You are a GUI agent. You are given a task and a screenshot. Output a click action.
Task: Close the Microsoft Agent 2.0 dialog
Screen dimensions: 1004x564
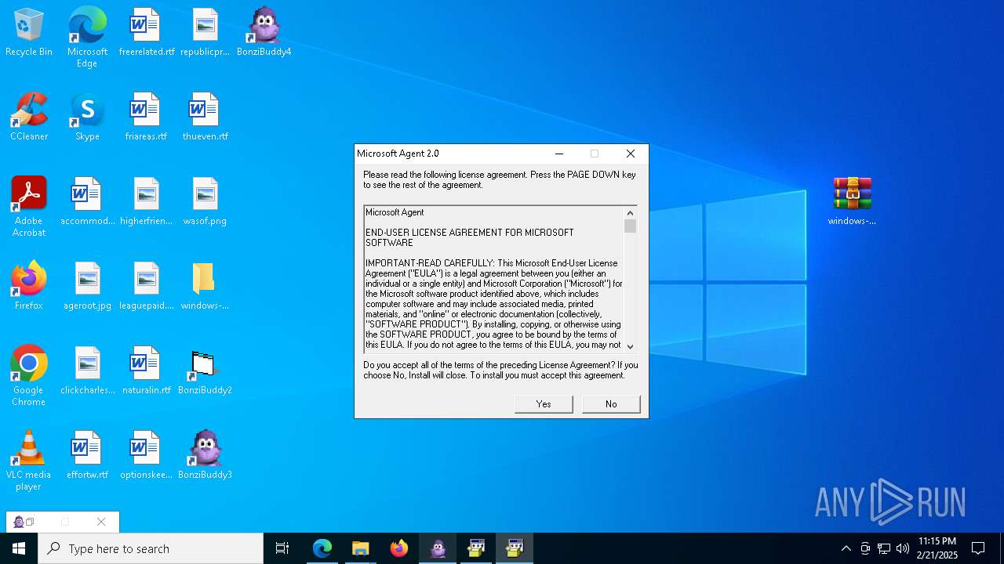(x=630, y=154)
